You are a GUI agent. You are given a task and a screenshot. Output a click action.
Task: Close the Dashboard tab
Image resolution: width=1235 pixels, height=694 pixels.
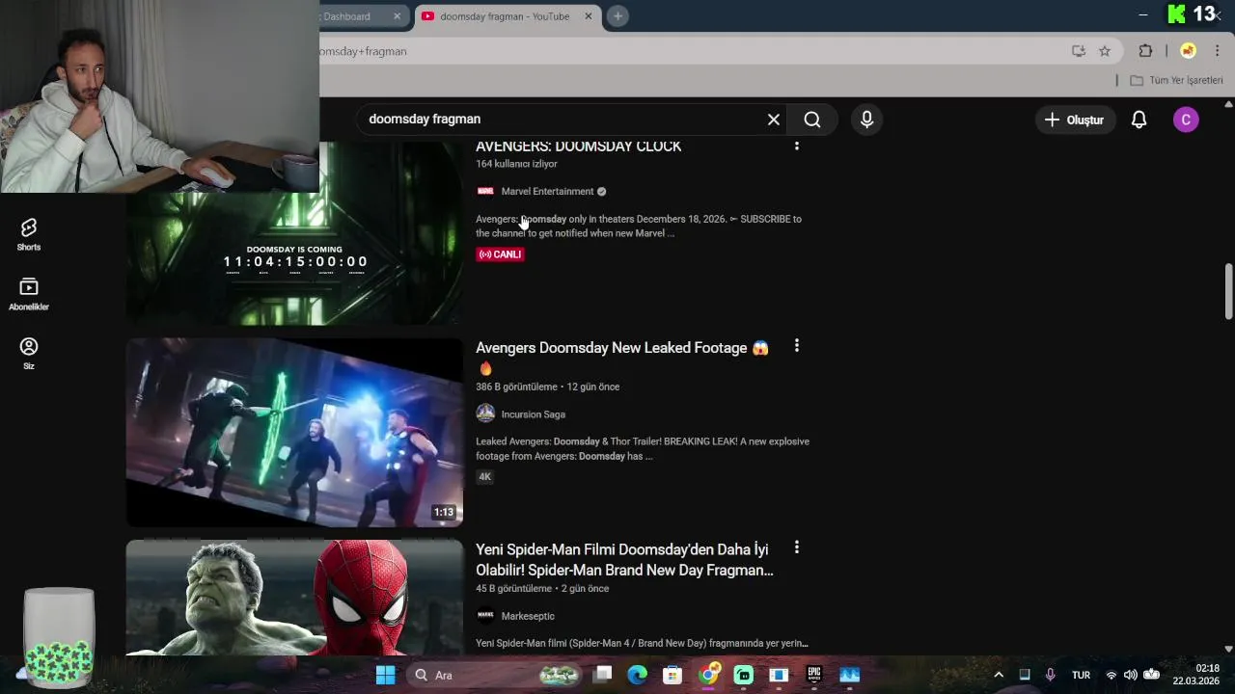[x=397, y=16]
